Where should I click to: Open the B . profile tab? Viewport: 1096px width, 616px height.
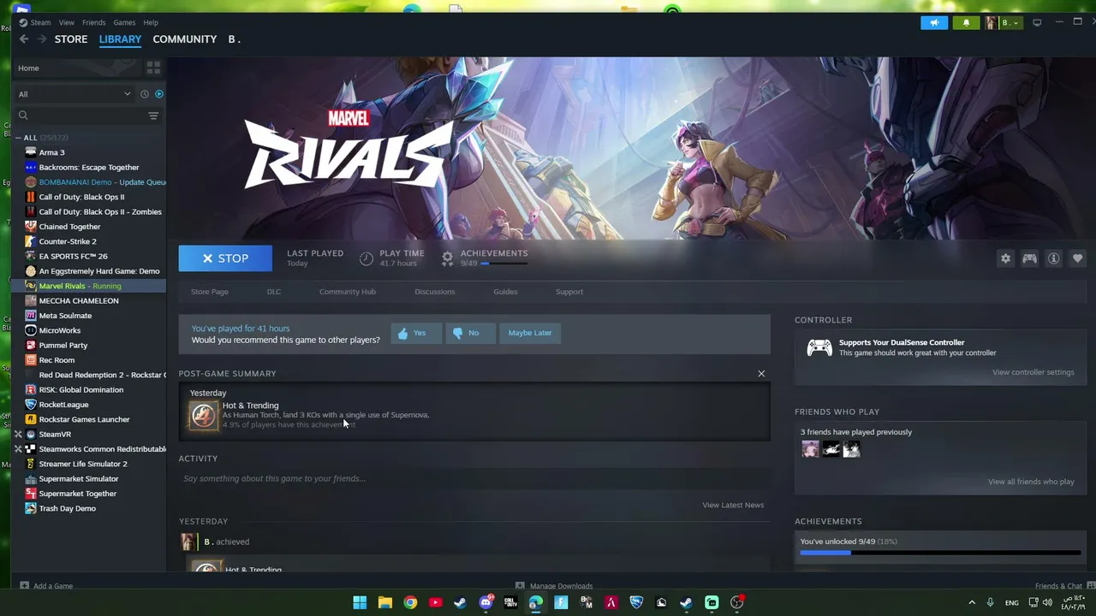pos(234,39)
